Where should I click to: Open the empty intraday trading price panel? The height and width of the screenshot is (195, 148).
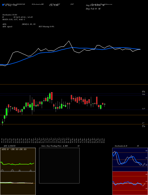click(x=59, y=165)
